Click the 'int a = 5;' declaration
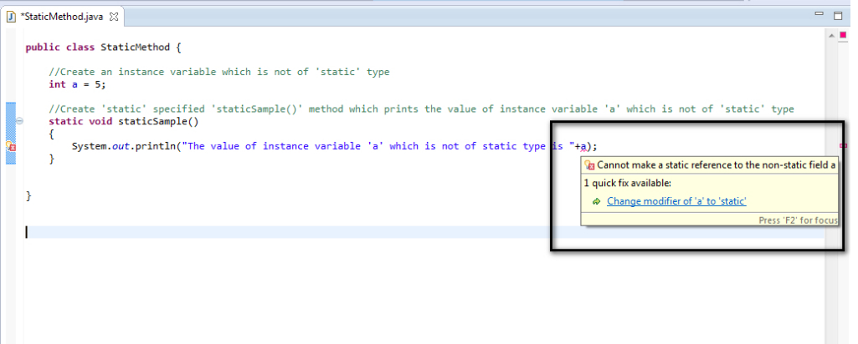The height and width of the screenshot is (344, 858). coord(77,84)
